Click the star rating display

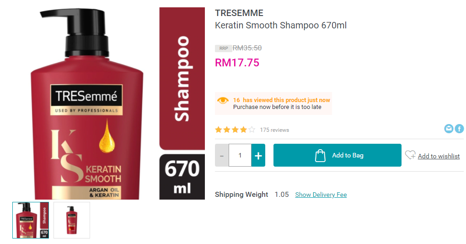click(x=235, y=130)
